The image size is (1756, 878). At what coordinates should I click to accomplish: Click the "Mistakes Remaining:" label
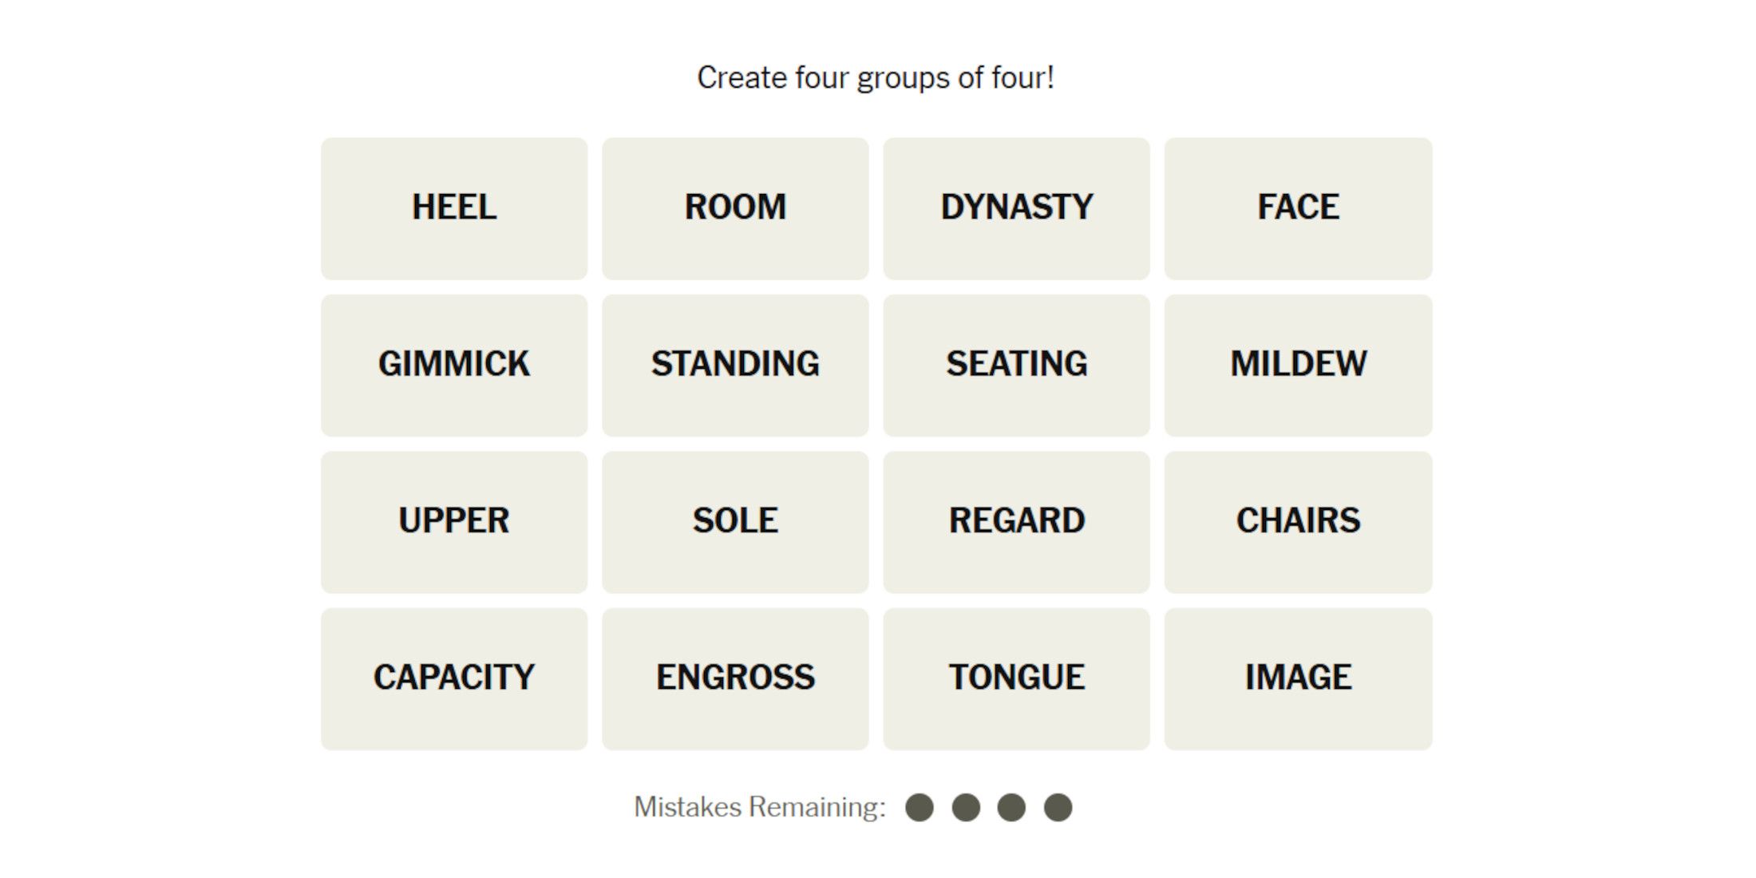760,807
